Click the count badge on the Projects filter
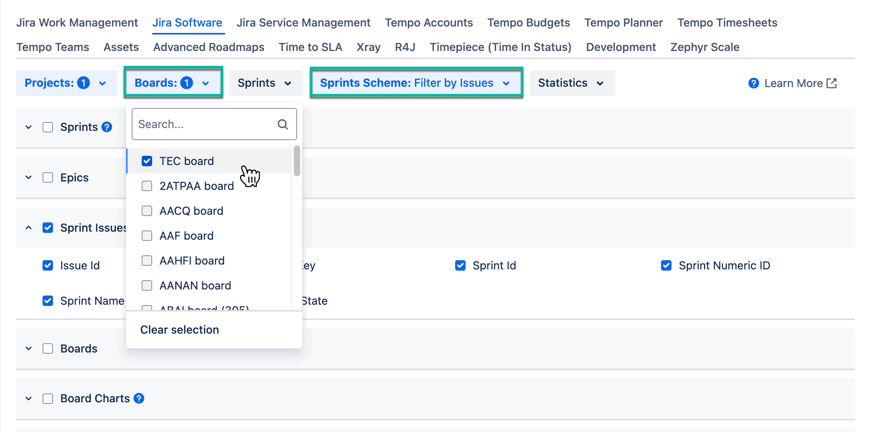This screenshot has height=432, width=871. [x=83, y=83]
